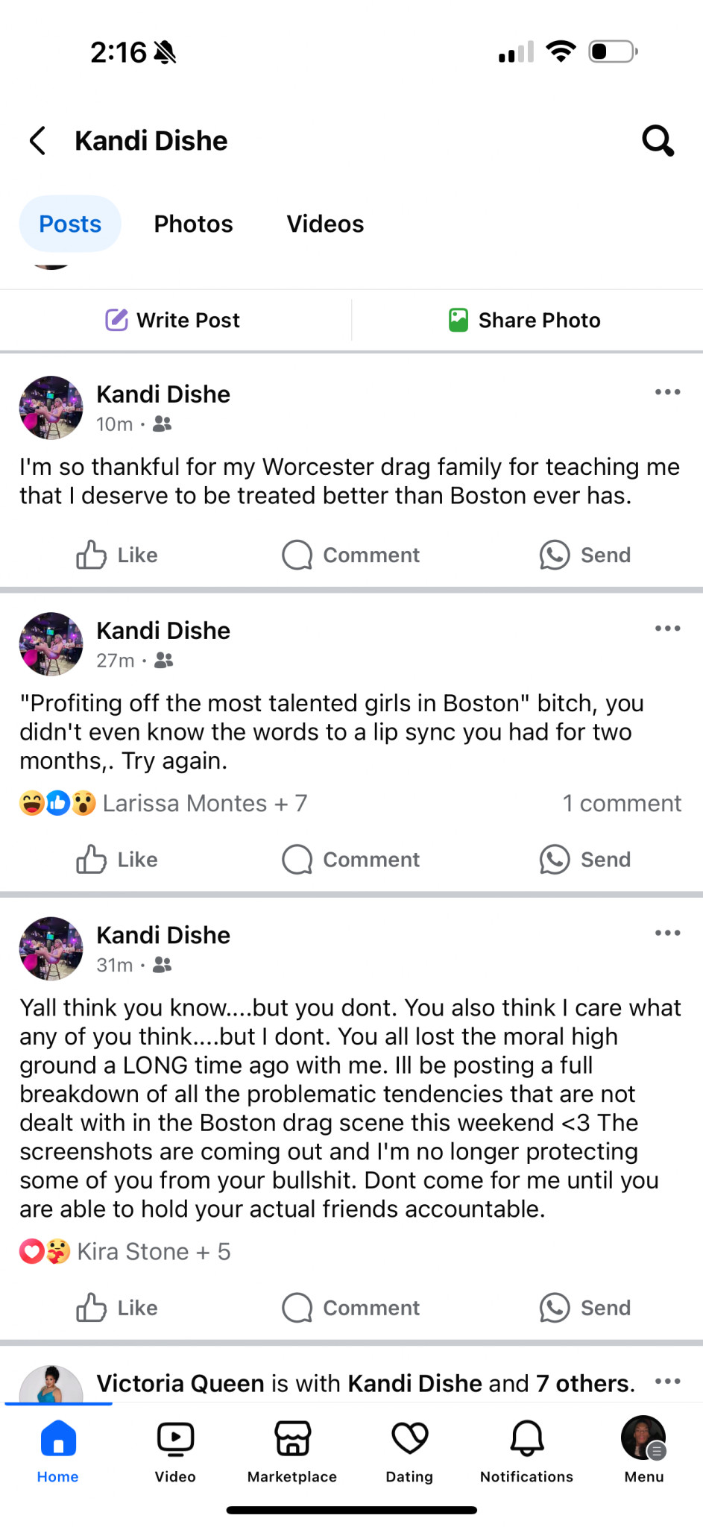Open Notifications bell icon
This screenshot has width=703, height=1527.
[x=526, y=1449]
